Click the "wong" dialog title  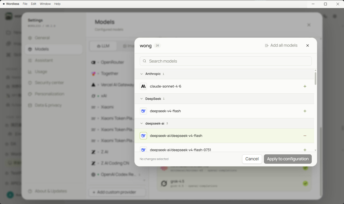(x=146, y=46)
